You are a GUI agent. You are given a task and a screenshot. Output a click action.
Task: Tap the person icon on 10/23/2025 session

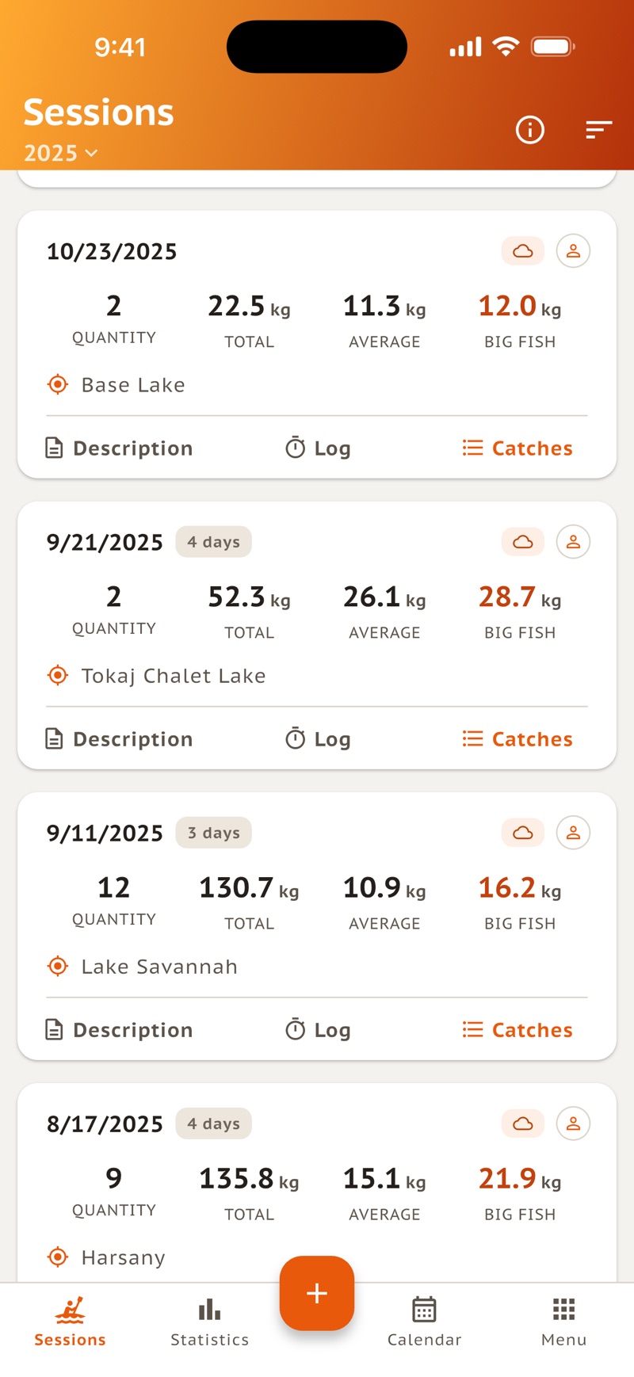tap(573, 251)
